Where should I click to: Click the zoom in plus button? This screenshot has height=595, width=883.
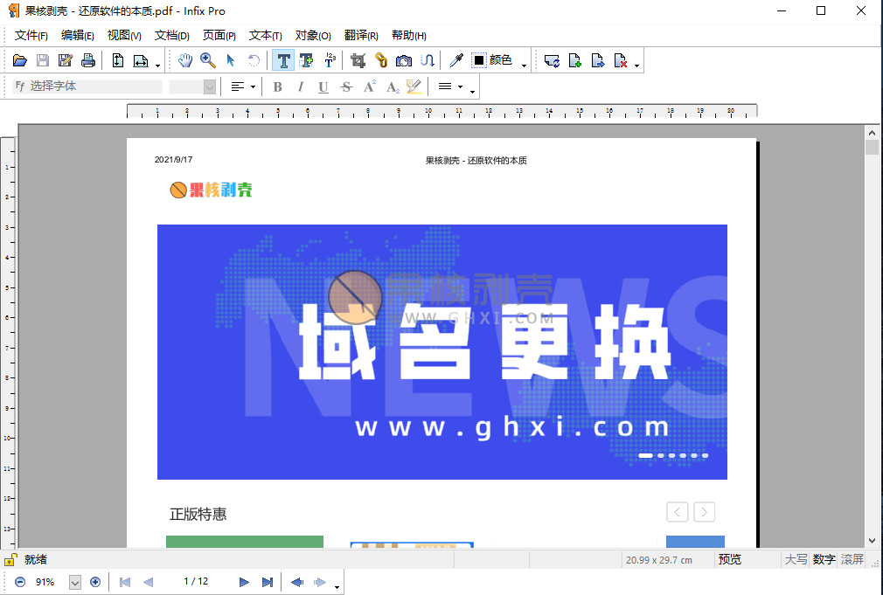click(95, 582)
